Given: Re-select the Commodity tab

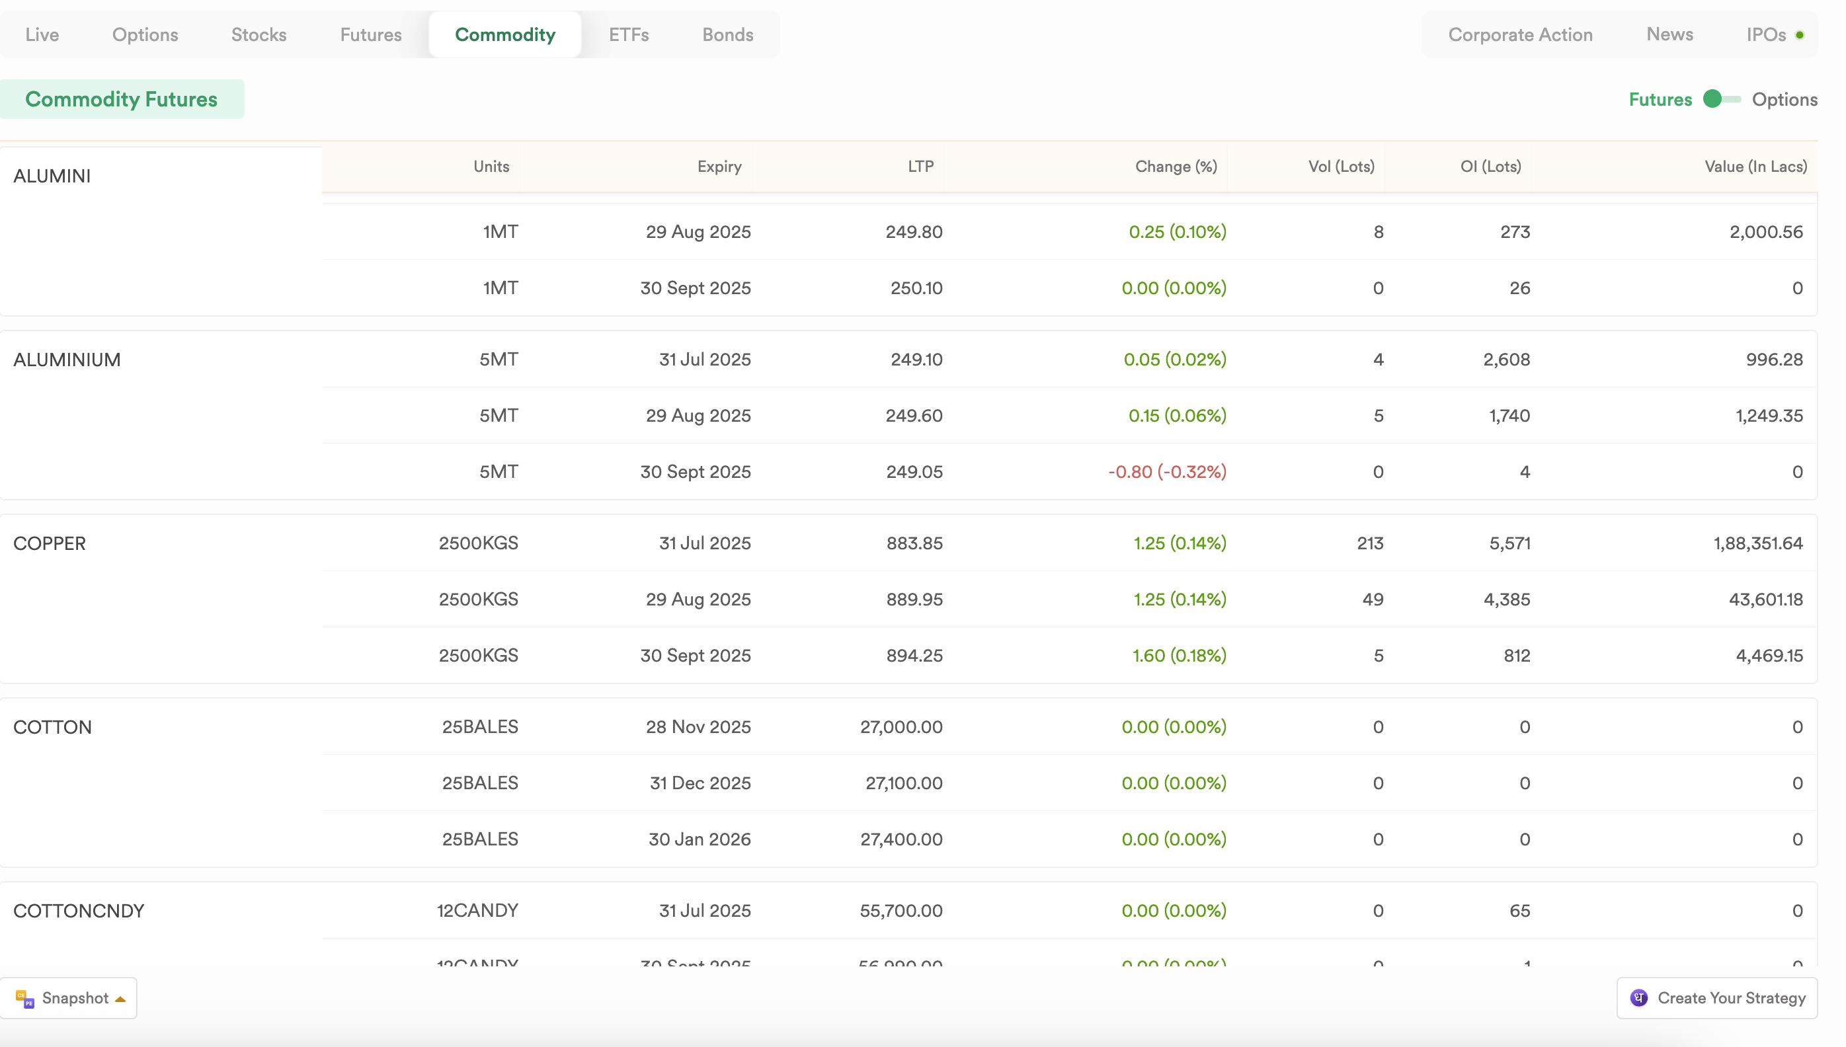Looking at the screenshot, I should point(505,34).
